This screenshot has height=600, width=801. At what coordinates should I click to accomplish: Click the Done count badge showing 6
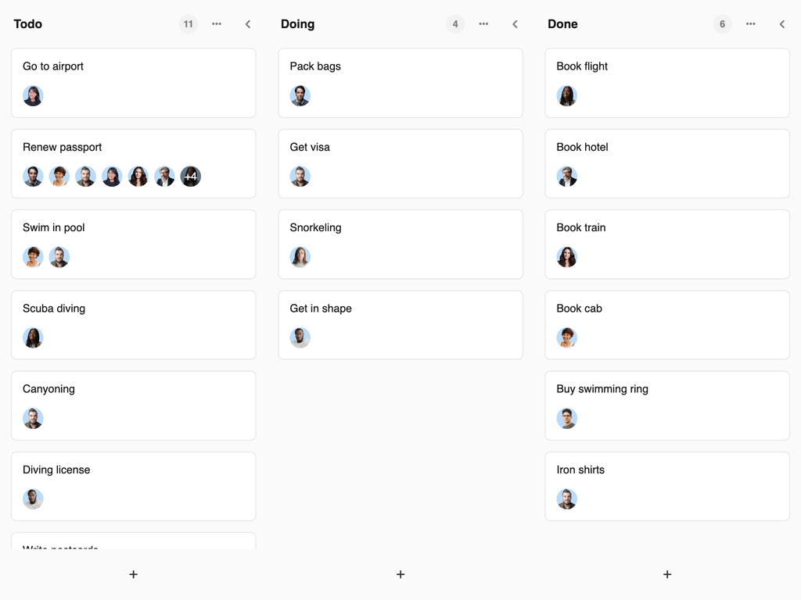click(722, 24)
